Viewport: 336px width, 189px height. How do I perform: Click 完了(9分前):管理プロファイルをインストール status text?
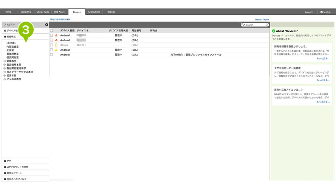196,55
